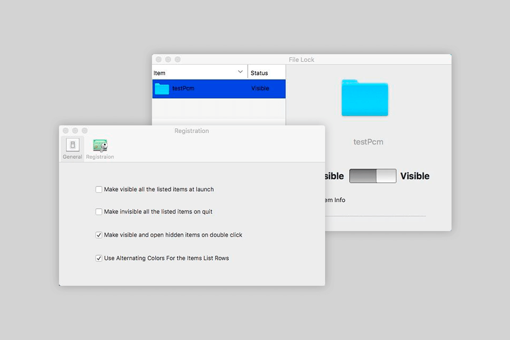Enable Make visible all listed items at launch
The width and height of the screenshot is (510, 340).
pyautogui.click(x=99, y=189)
